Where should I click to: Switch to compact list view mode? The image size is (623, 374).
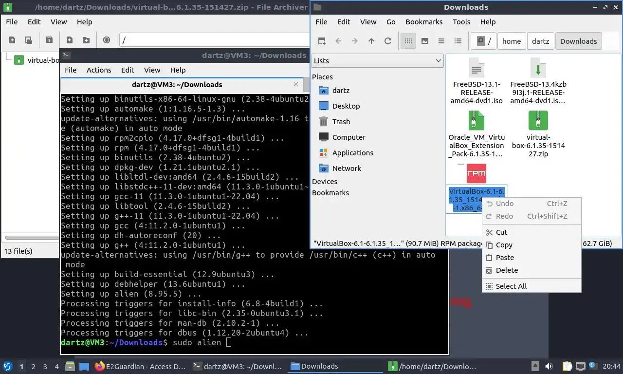pos(441,41)
